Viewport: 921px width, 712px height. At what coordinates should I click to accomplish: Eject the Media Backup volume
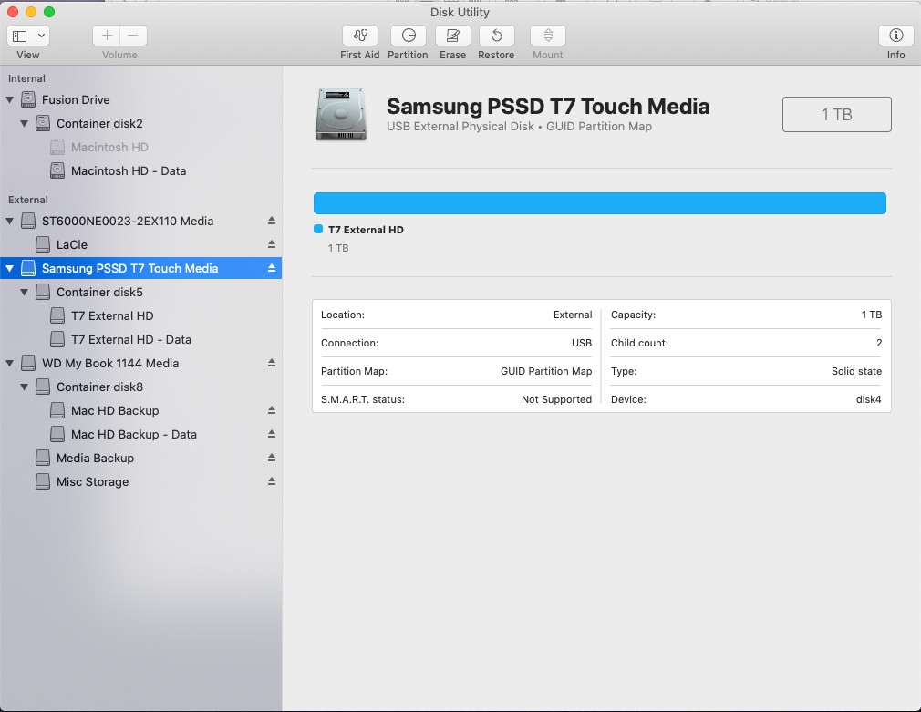coord(272,458)
